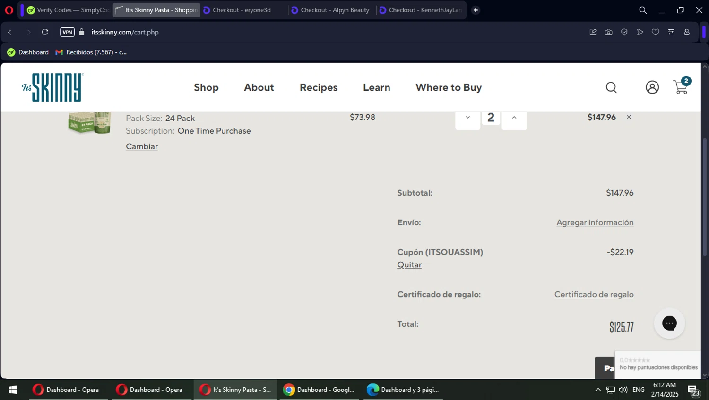Open the notifications center icon
Viewport: 709px width, 400px height.
point(693,391)
